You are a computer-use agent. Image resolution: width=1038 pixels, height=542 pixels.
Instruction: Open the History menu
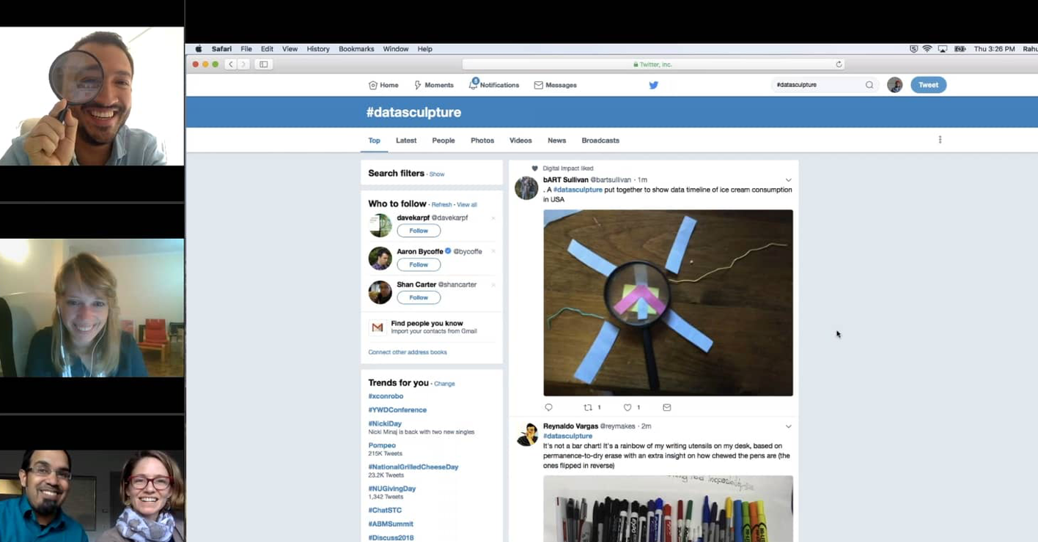(x=318, y=49)
